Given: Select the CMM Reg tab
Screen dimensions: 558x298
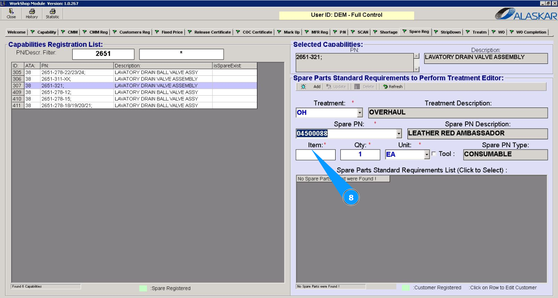Looking at the screenshot, I should (95, 32).
